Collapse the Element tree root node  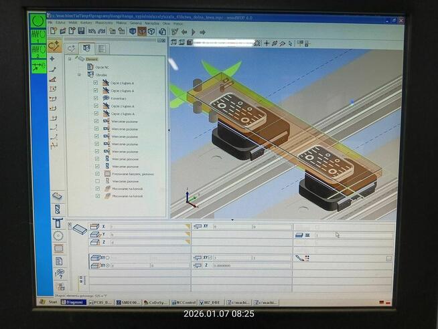pyautogui.click(x=70, y=60)
